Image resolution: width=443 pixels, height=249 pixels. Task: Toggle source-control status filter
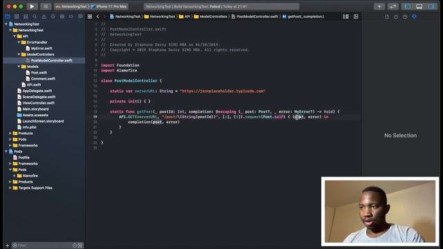pos(80,246)
